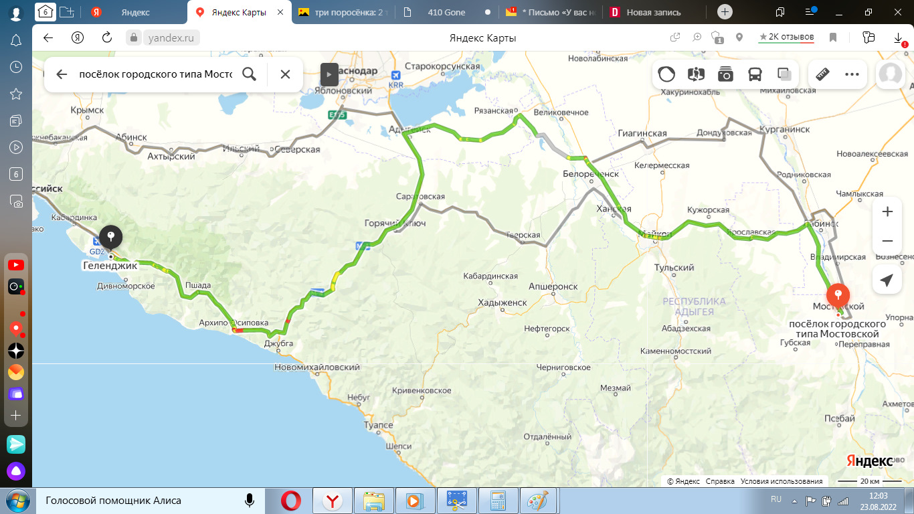This screenshot has width=914, height=514.
Task: Click the map search input field
Action: (x=155, y=74)
